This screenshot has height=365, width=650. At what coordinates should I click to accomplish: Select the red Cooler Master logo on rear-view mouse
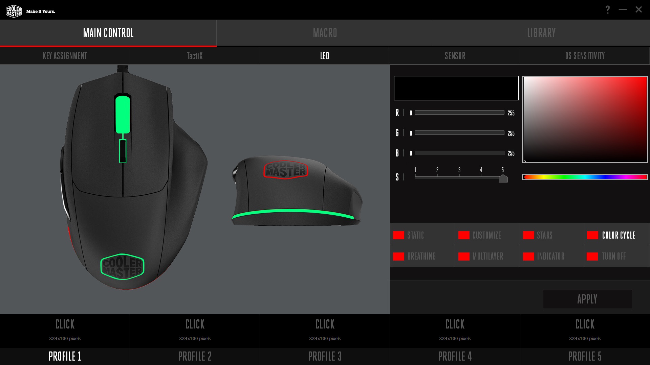[285, 169]
